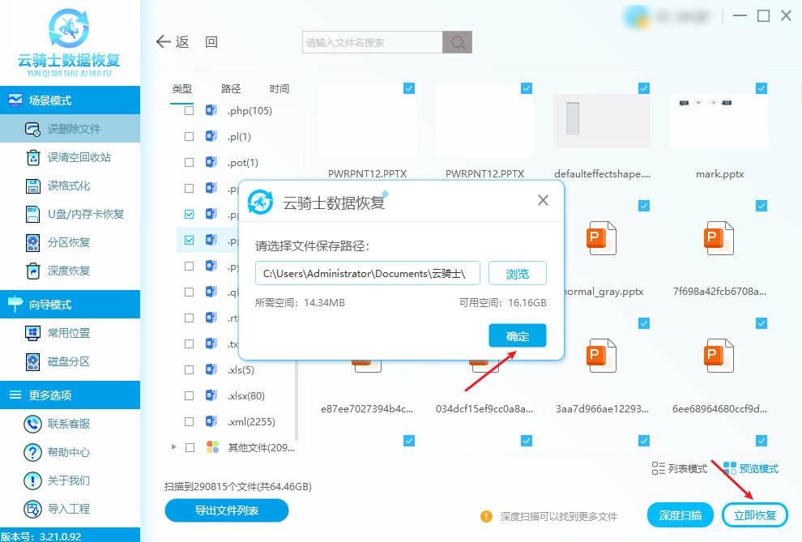Select the .xml(2255) file type row
802x542 pixels.
tap(237, 422)
